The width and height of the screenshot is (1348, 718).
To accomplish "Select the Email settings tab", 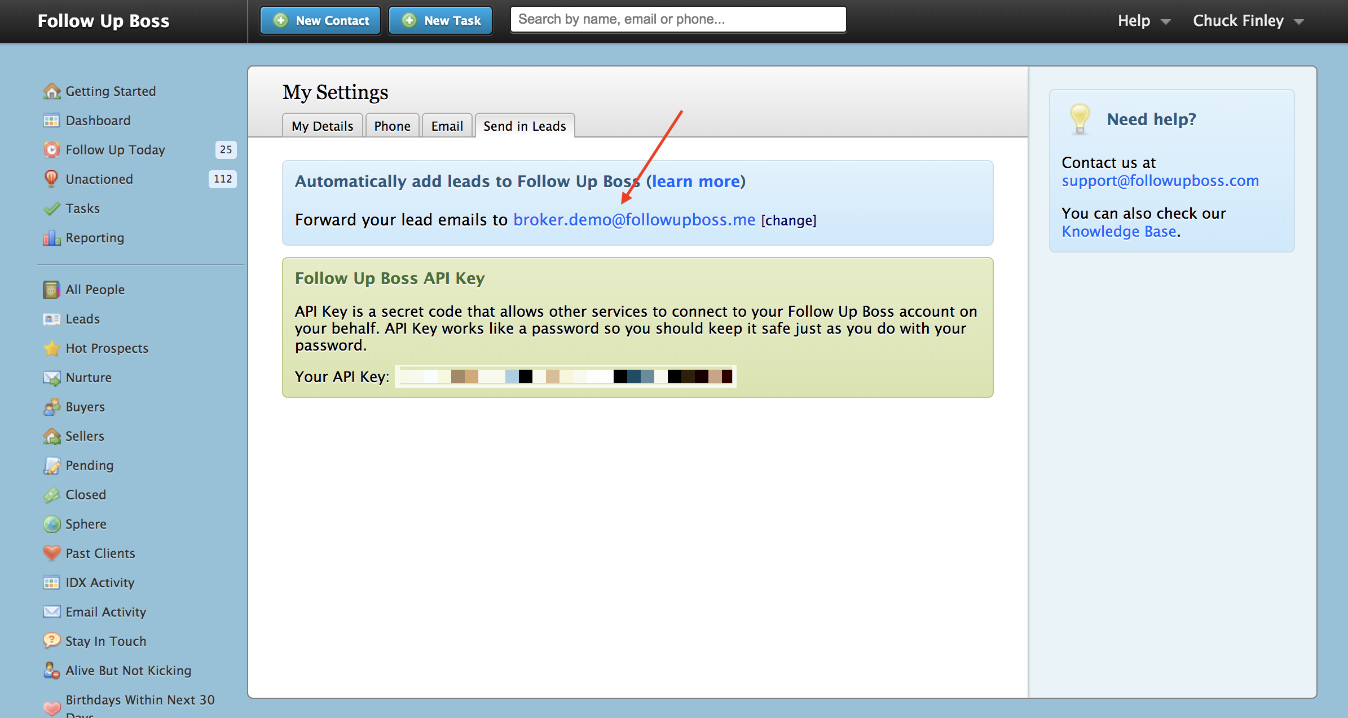I will [x=447, y=126].
